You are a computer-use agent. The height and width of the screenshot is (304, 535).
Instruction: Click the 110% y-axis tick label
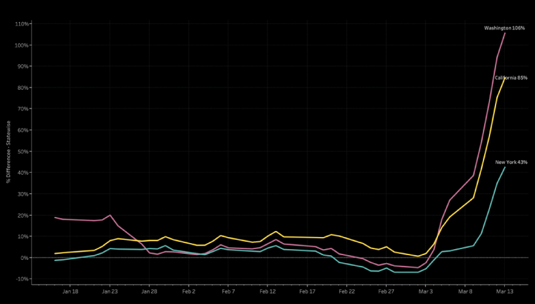(21, 24)
